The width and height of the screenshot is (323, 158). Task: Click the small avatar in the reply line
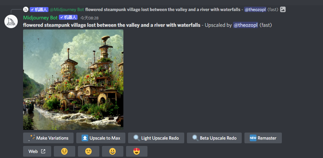pyautogui.click(x=25, y=9)
